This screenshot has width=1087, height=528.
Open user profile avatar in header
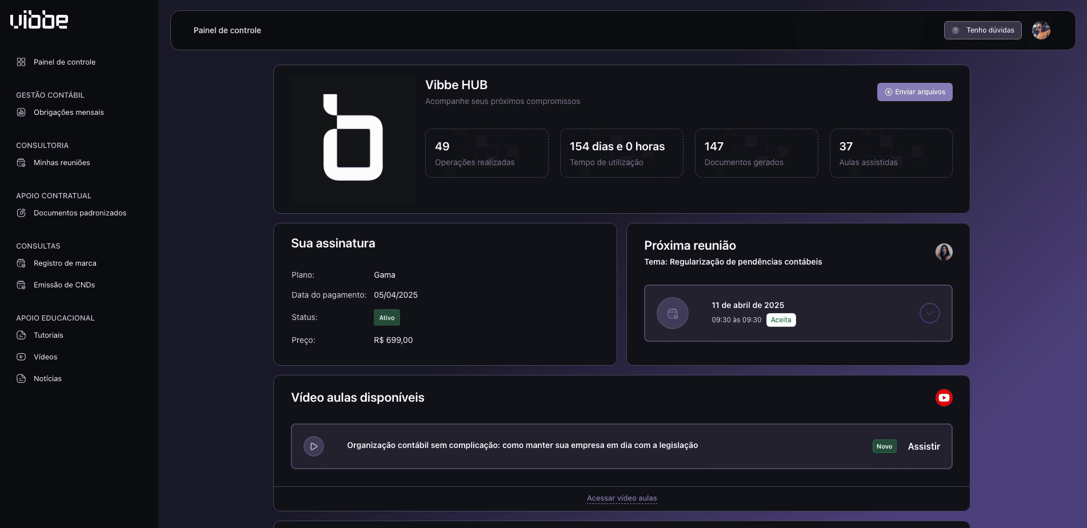click(x=1041, y=30)
